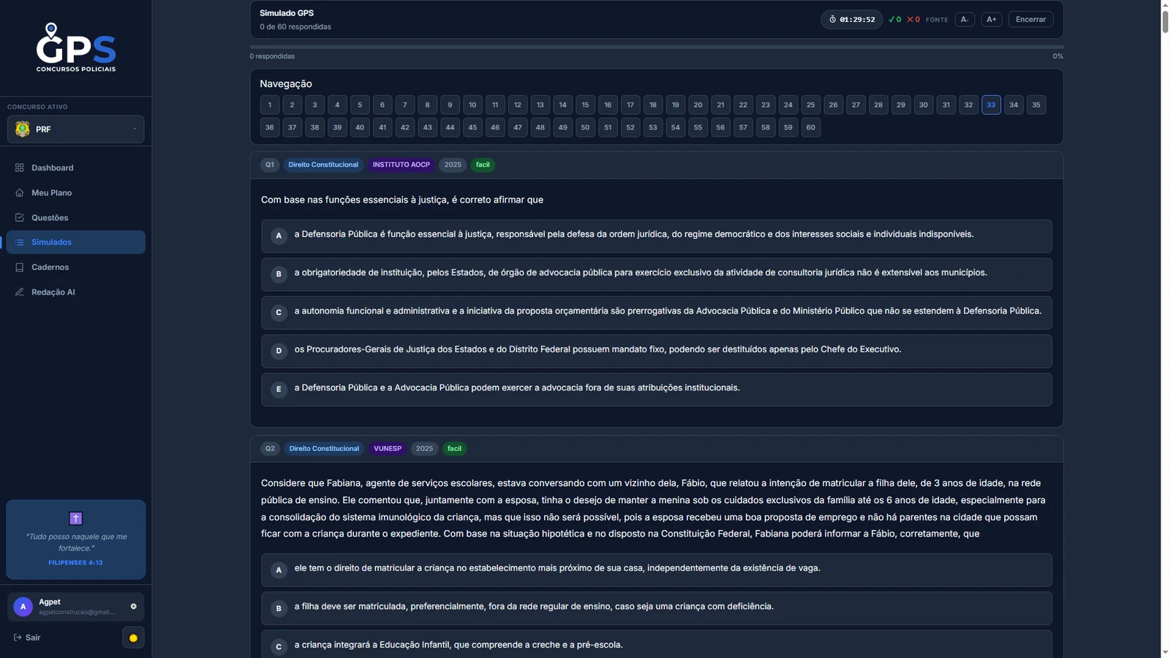Screen dimensions: 1170x658
Task: Increase font size with A+ button
Action: 991,20
